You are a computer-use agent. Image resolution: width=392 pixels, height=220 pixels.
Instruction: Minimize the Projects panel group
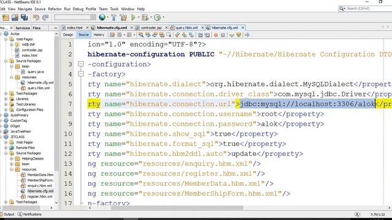tap(56, 28)
